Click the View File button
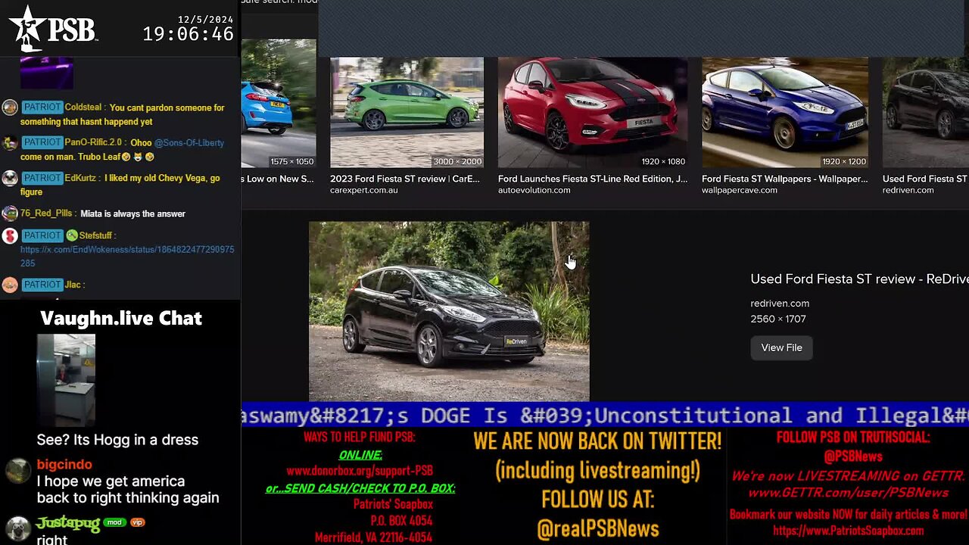The image size is (969, 545). 781,347
